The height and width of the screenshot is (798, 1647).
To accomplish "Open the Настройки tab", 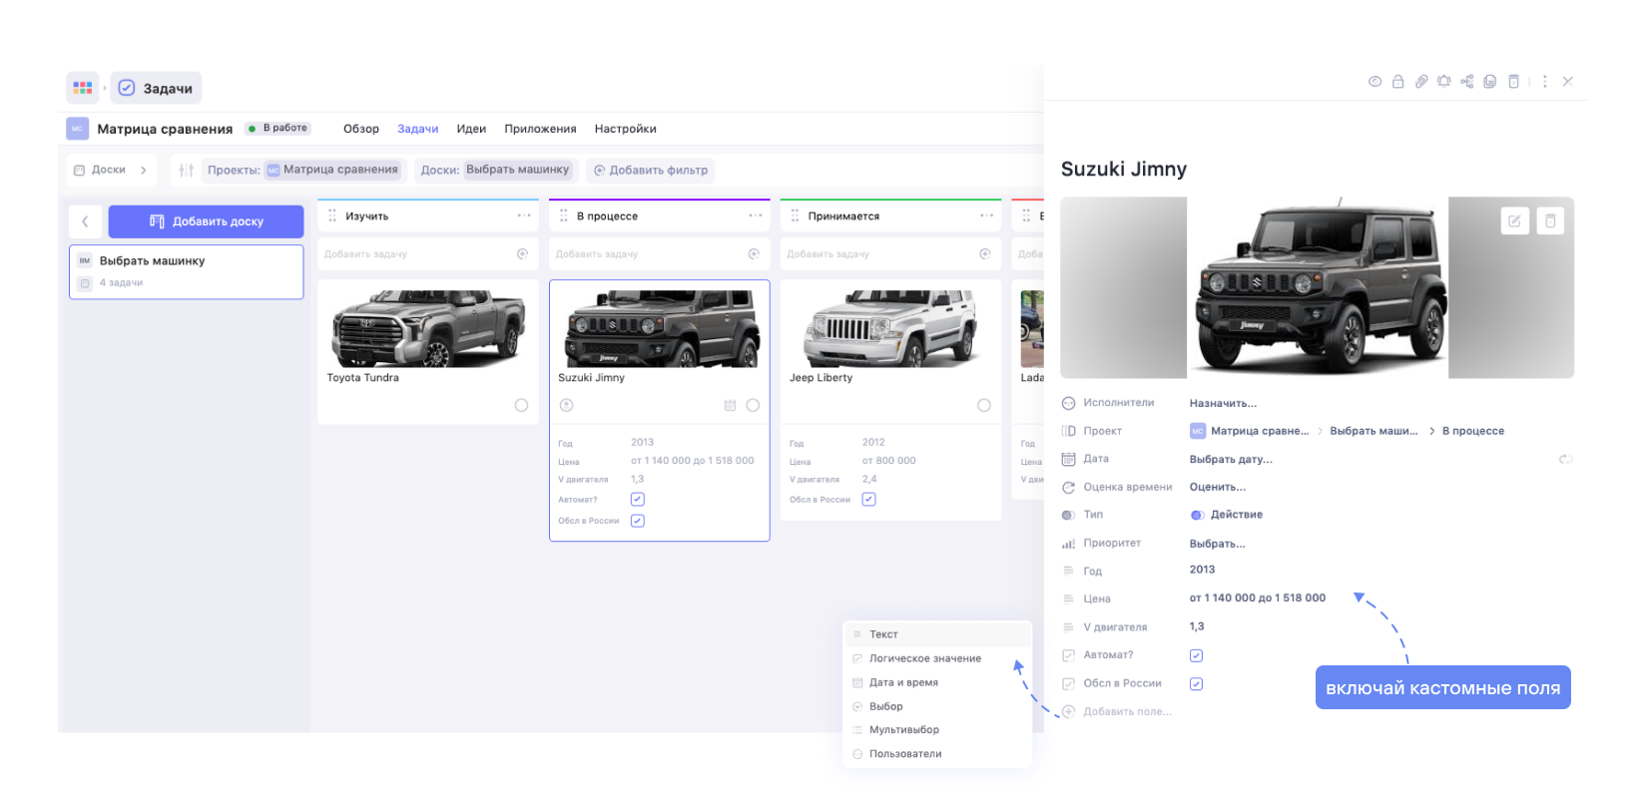I will (626, 129).
